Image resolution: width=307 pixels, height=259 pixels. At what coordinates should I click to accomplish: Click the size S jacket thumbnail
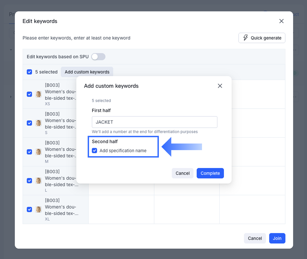[39, 123]
